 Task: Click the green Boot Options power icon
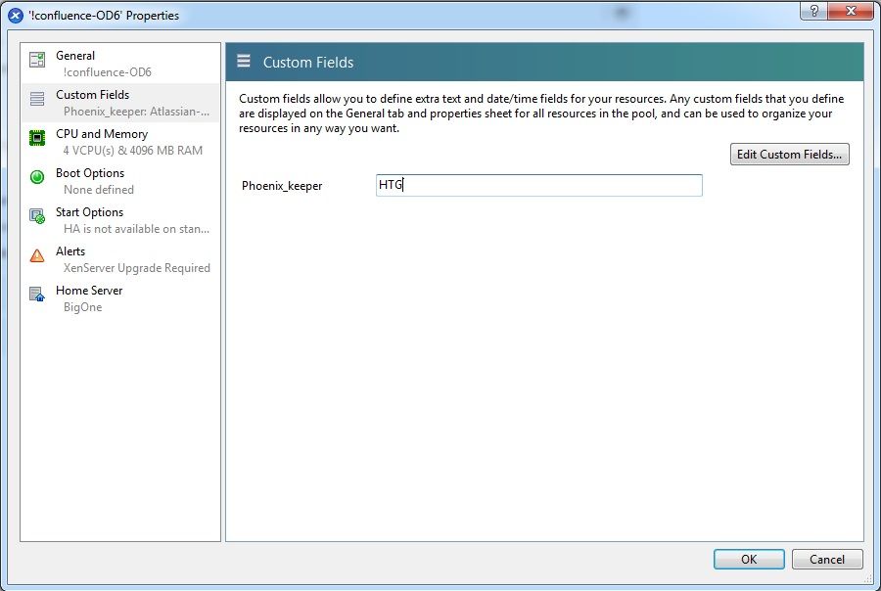tap(37, 177)
